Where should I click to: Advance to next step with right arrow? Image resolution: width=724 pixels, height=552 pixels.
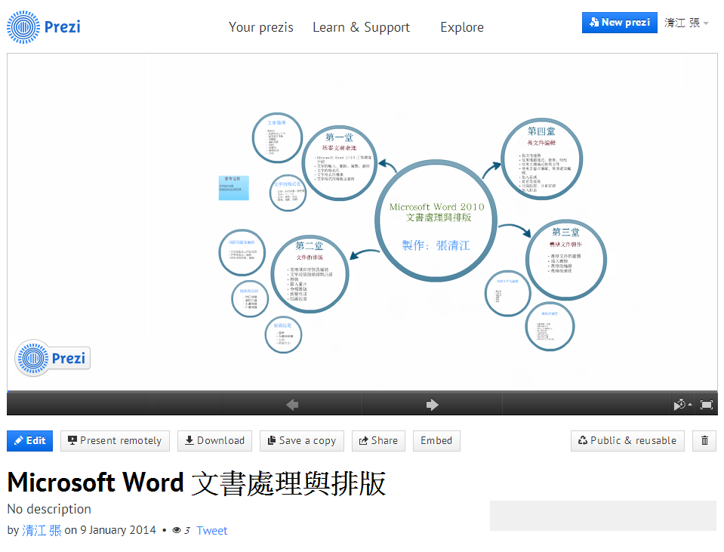click(x=432, y=405)
